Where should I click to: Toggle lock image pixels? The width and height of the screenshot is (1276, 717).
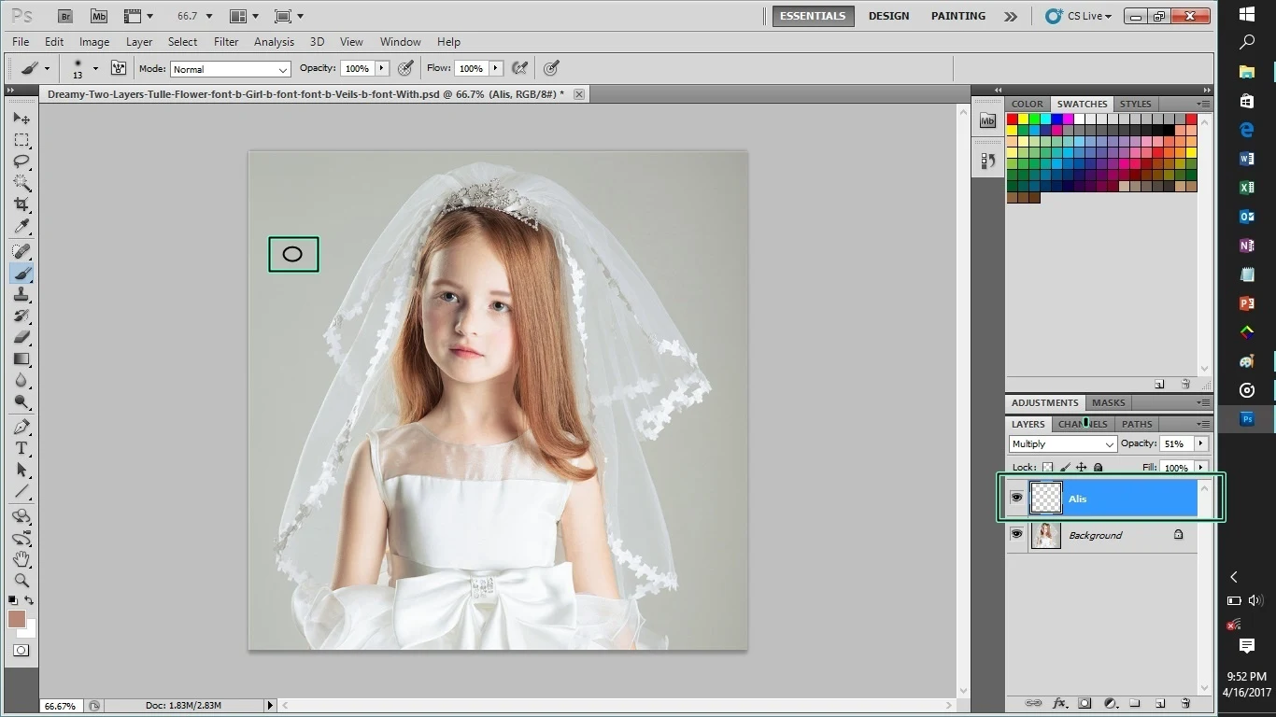point(1065,468)
